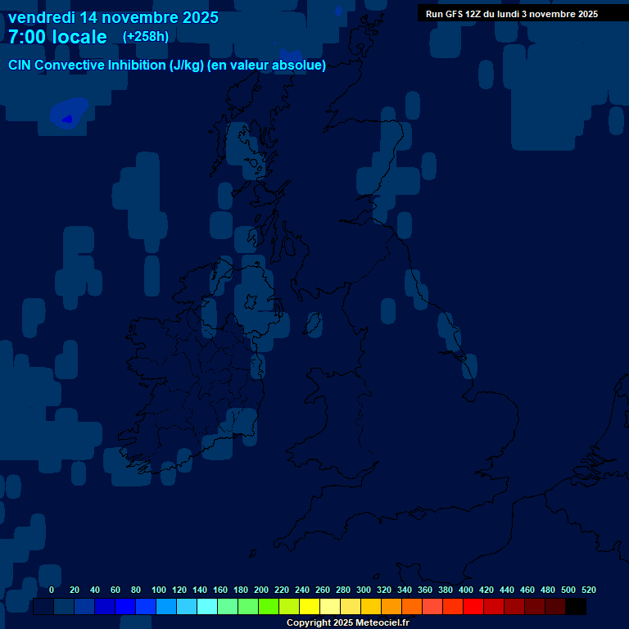This screenshot has width=629, height=629.
Task: Click the 520 value on the legend scale
Action: coord(588,590)
